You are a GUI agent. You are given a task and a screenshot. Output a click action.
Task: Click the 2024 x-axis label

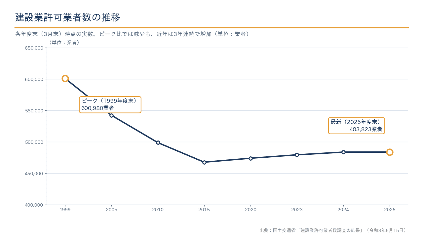[343, 210]
